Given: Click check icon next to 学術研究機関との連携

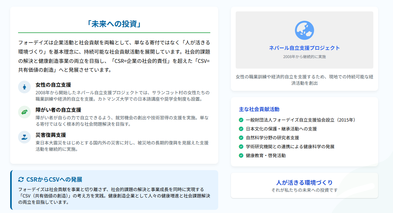Looking at the screenshot, I should tap(241, 147).
